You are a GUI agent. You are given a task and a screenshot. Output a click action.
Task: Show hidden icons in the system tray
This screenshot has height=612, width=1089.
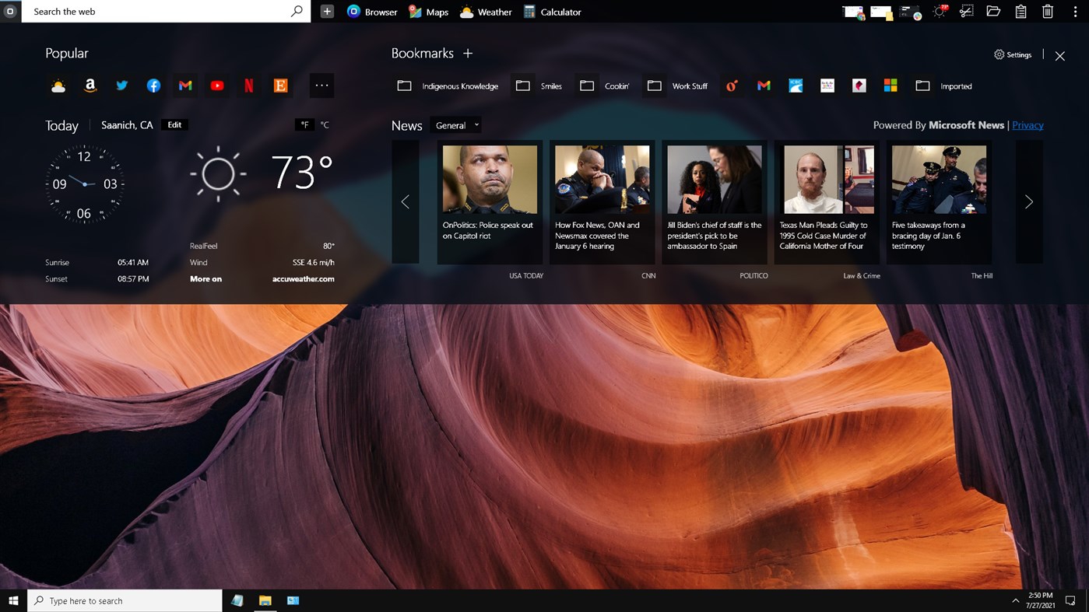click(x=1015, y=600)
